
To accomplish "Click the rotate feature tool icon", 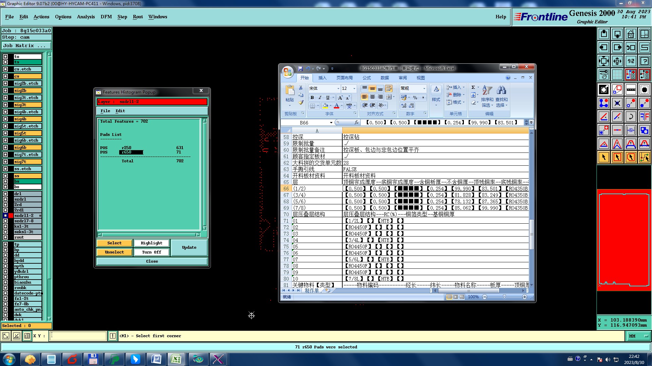I will click(x=631, y=117).
